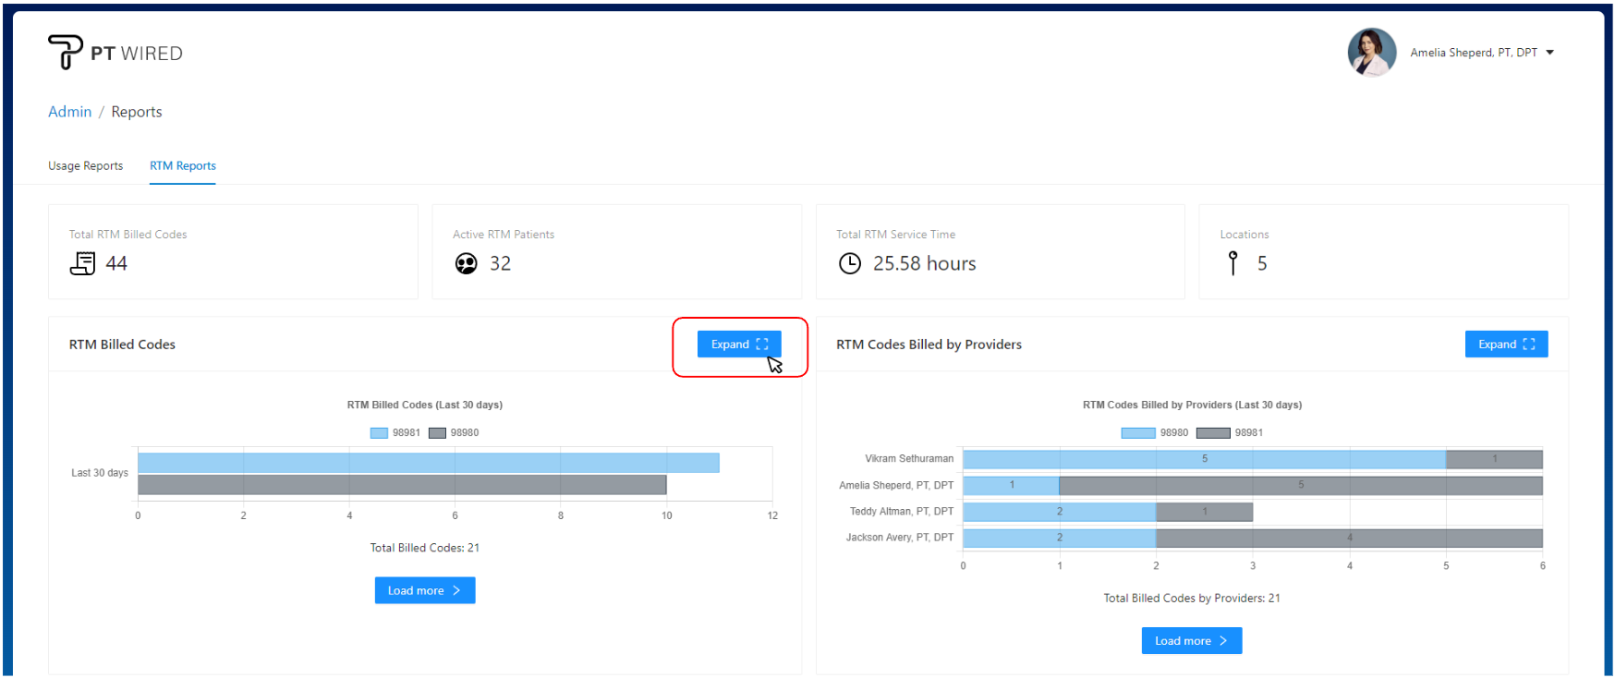This screenshot has height=678, width=1615.
Task: Click the Locations pin icon
Action: (x=1232, y=263)
